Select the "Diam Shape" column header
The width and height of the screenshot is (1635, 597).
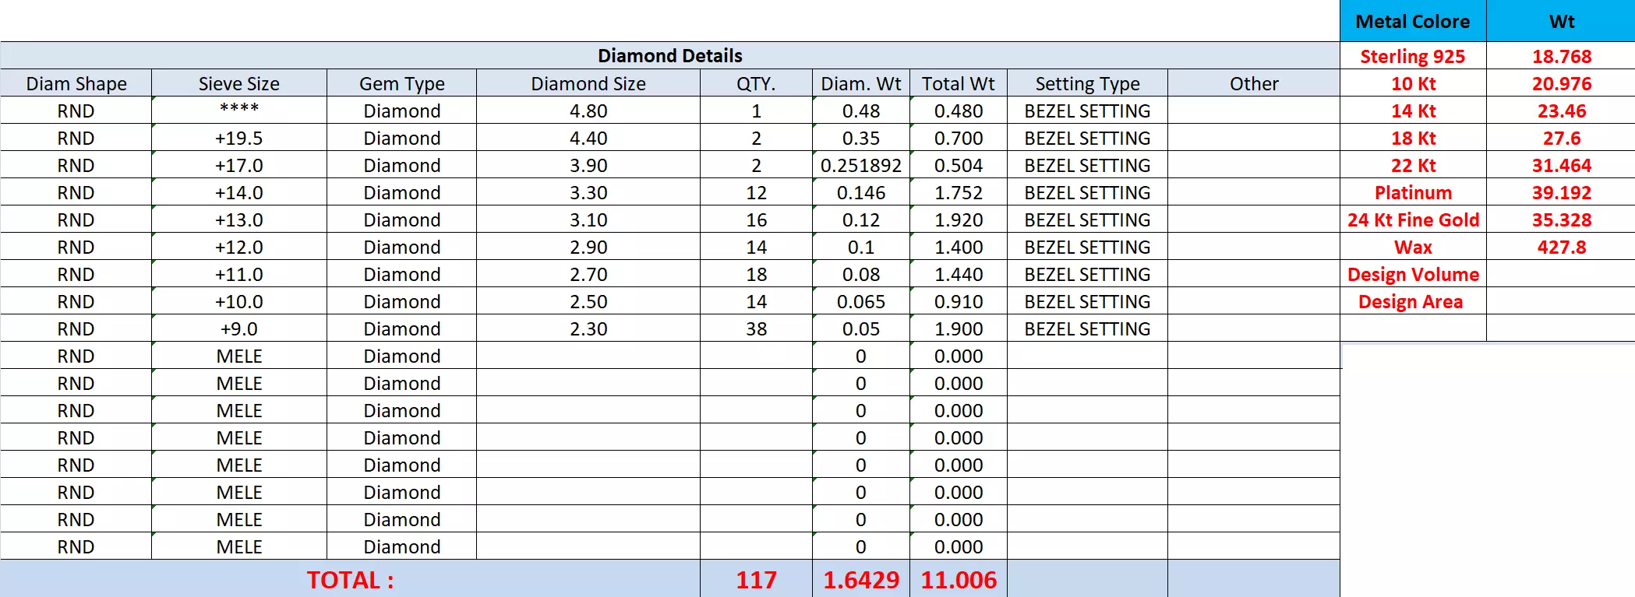tap(76, 83)
